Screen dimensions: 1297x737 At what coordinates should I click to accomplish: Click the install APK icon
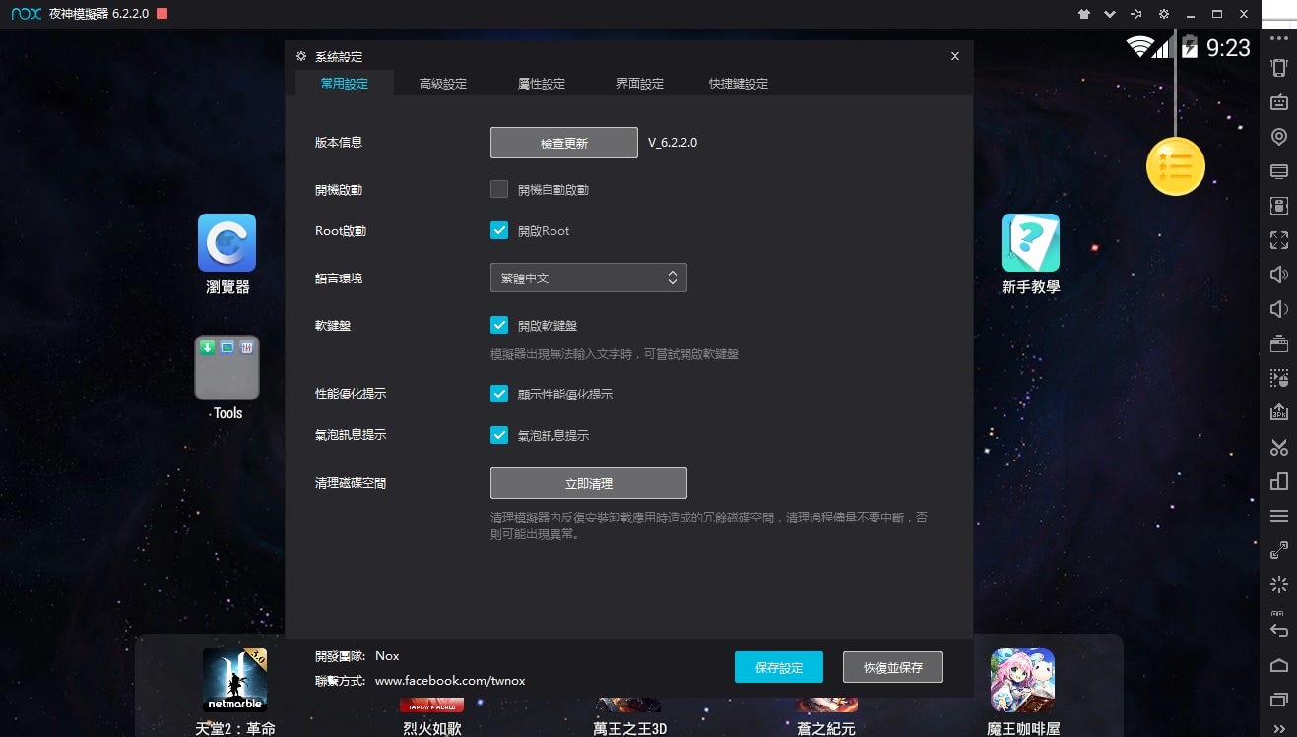click(x=1279, y=412)
